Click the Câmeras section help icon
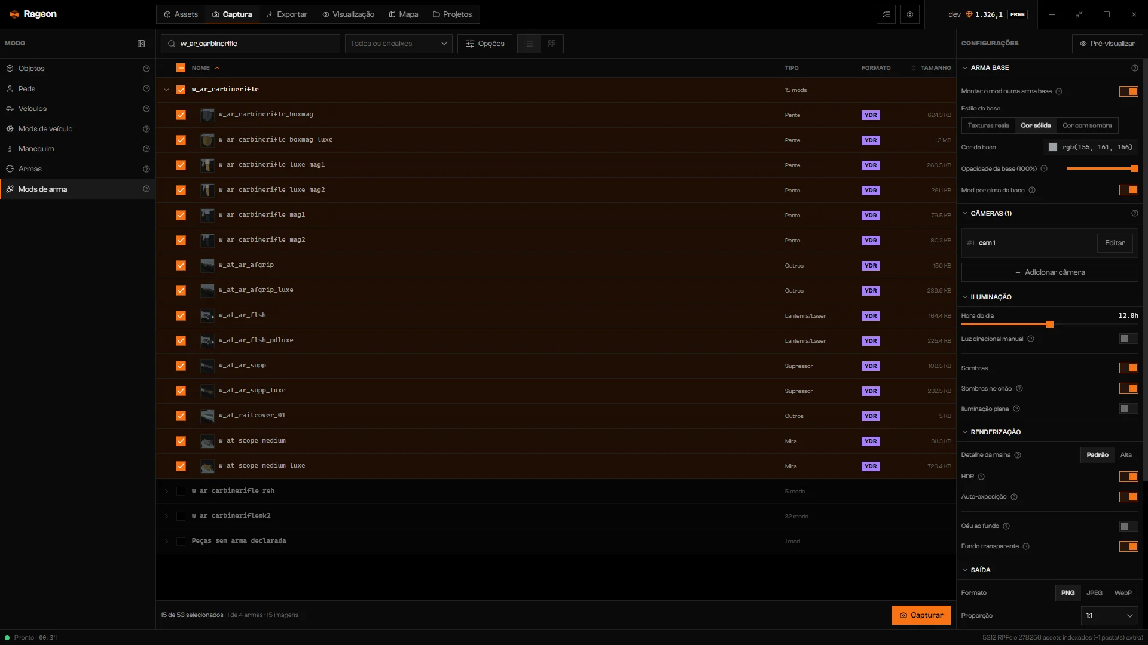 1135,213
